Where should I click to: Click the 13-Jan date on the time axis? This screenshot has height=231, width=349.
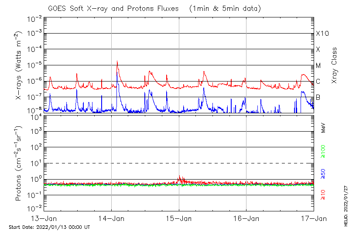coord(44,218)
